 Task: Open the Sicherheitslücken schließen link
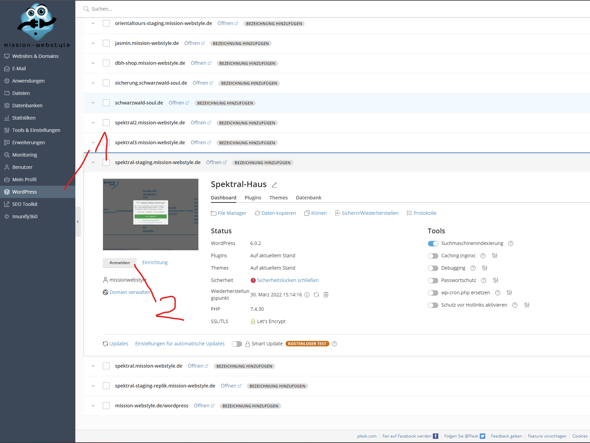[x=288, y=280]
